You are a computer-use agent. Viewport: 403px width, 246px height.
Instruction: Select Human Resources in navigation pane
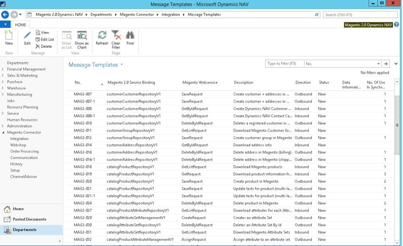[22, 120]
